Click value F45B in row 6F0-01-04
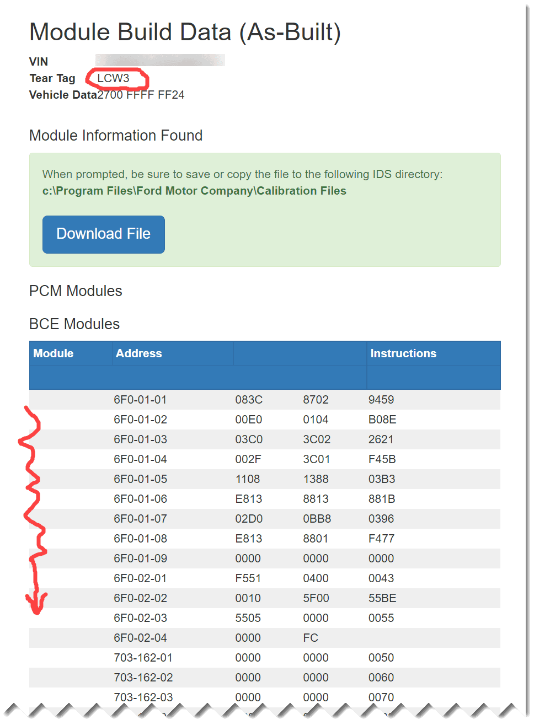This screenshot has width=534, height=725. pos(382,459)
